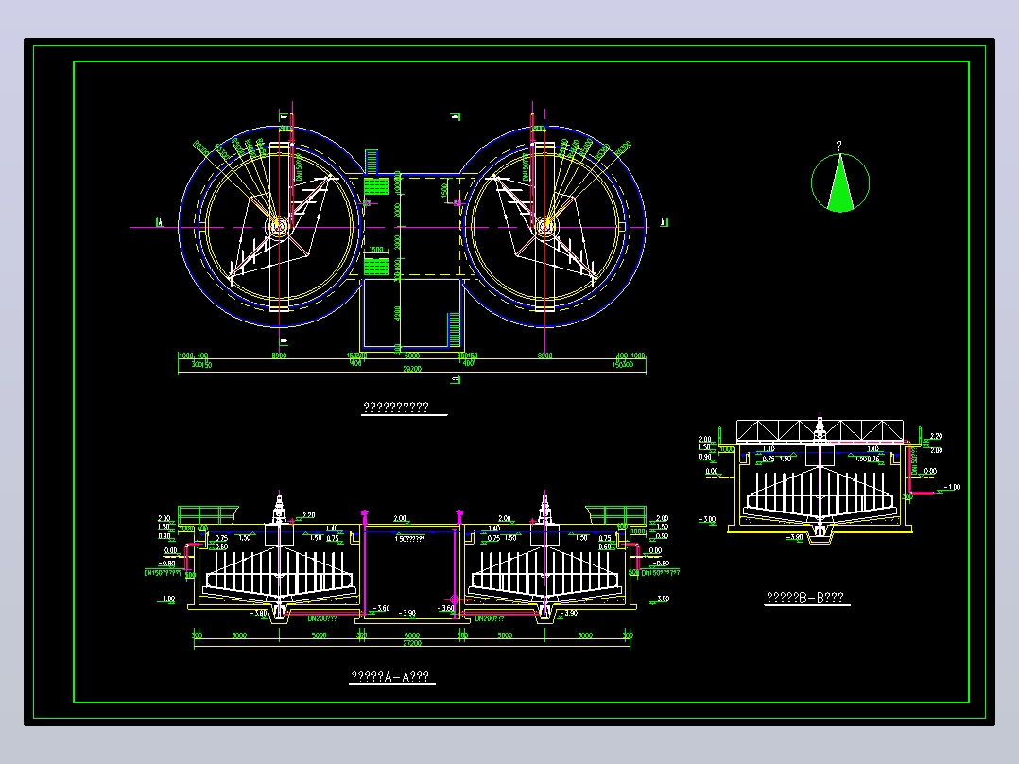This screenshot has height=764, width=1019.
Task: Click the green staircase in the lower rectangular chamber
Action: [454, 330]
